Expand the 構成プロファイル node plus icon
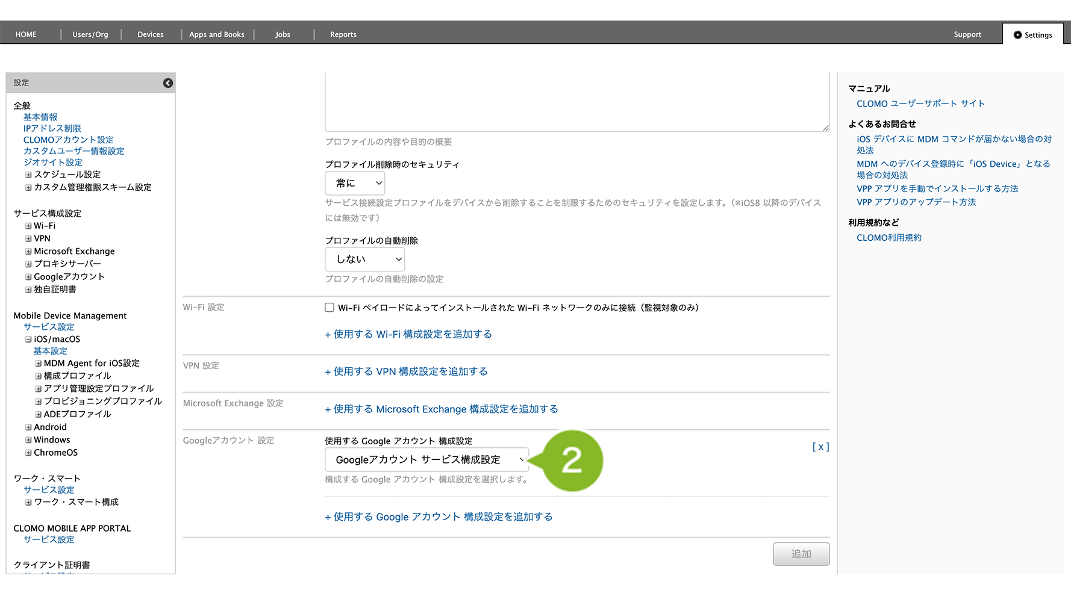The width and height of the screenshot is (1071, 602). coord(39,376)
